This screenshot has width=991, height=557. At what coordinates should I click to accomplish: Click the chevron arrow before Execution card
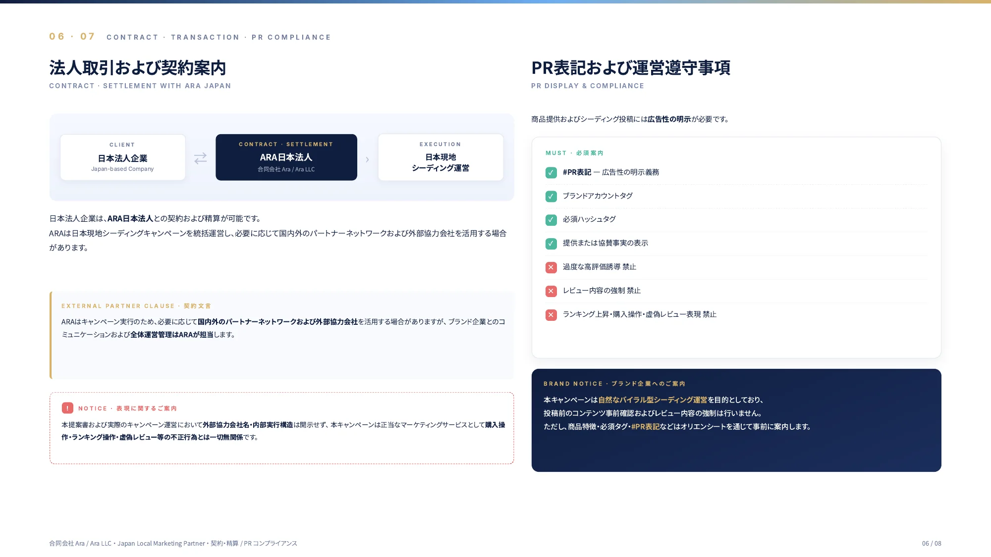pyautogui.click(x=367, y=159)
